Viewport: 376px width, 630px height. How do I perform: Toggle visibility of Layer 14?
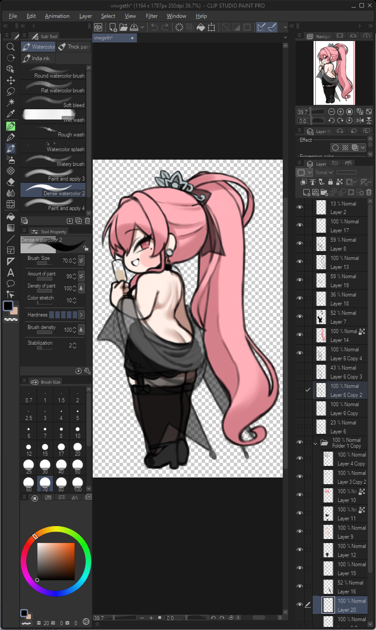click(x=300, y=335)
